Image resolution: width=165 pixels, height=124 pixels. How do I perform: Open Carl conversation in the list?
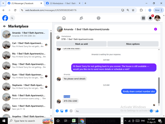coord(25,45)
